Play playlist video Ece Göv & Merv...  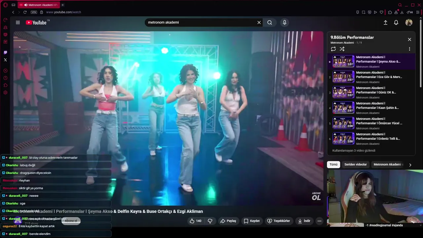pos(371,77)
